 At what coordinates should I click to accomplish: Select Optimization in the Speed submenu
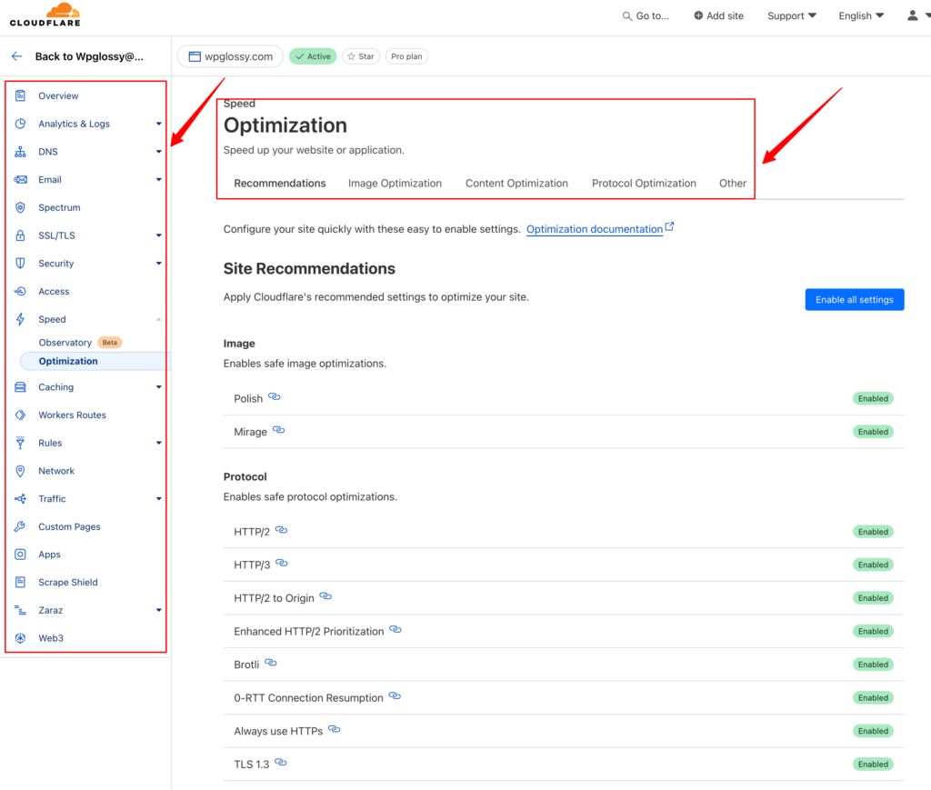(95, 361)
